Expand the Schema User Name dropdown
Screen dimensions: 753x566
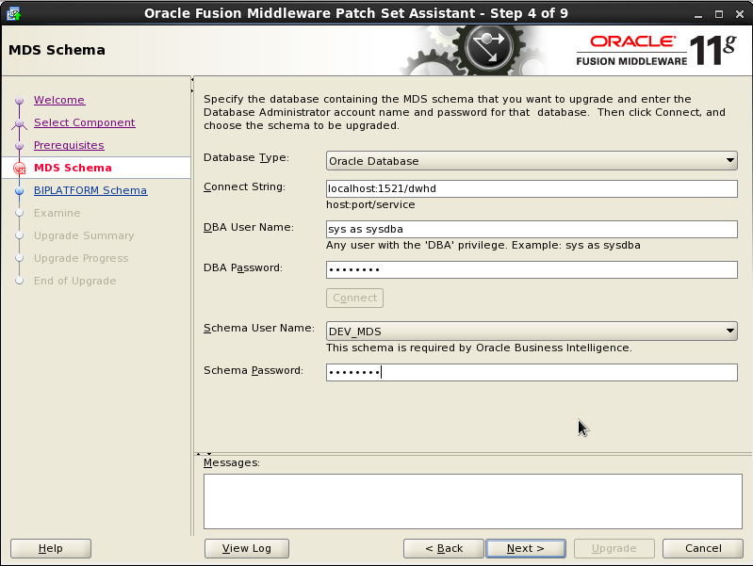(x=532, y=332)
